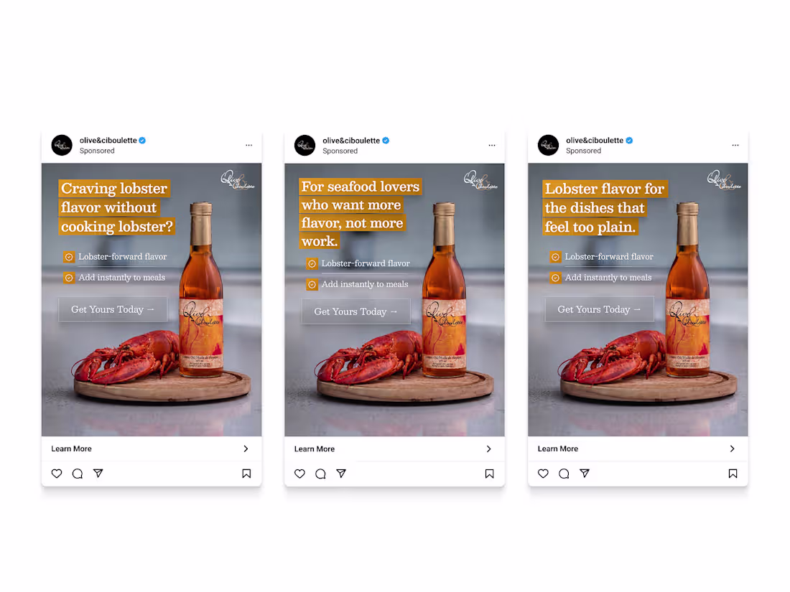Like the left ad using the heart icon

(x=57, y=474)
